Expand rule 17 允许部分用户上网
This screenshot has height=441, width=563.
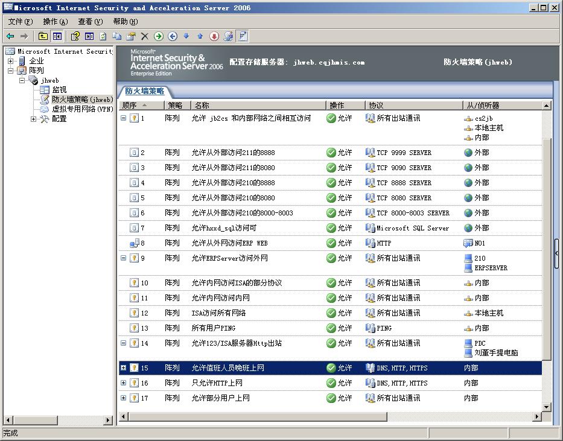tap(123, 398)
